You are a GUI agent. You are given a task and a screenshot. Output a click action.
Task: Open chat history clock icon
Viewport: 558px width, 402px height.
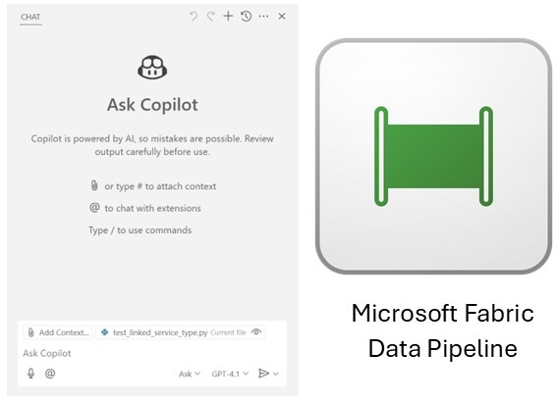pyautogui.click(x=246, y=17)
